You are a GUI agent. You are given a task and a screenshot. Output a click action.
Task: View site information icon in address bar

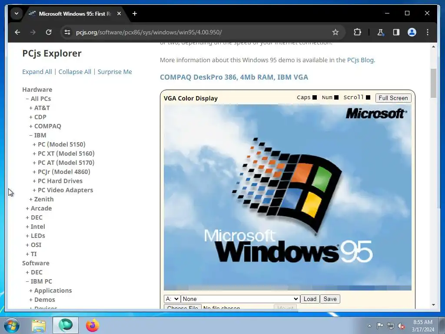point(67,32)
